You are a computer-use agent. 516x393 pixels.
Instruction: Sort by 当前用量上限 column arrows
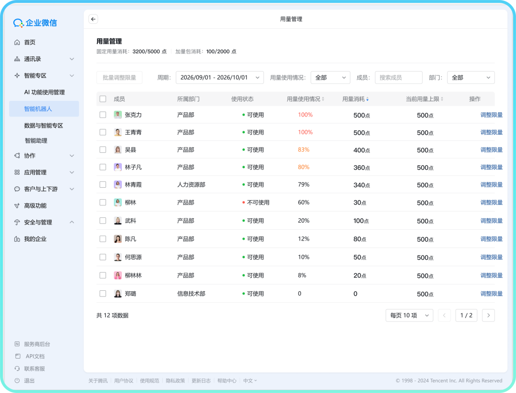click(442, 99)
